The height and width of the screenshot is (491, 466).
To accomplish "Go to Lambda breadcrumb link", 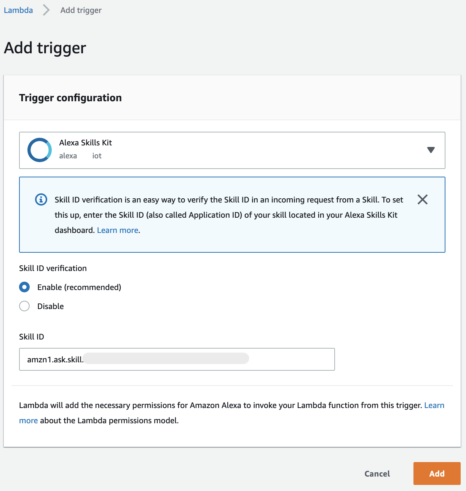I will click(x=18, y=10).
